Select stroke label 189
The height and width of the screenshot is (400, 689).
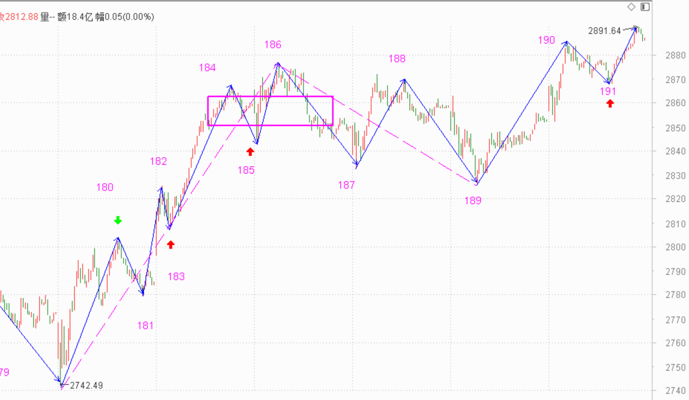pos(473,201)
